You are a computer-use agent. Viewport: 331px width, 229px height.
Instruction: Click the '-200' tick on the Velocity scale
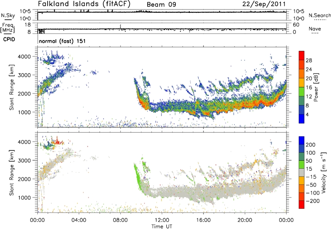click(x=312, y=201)
